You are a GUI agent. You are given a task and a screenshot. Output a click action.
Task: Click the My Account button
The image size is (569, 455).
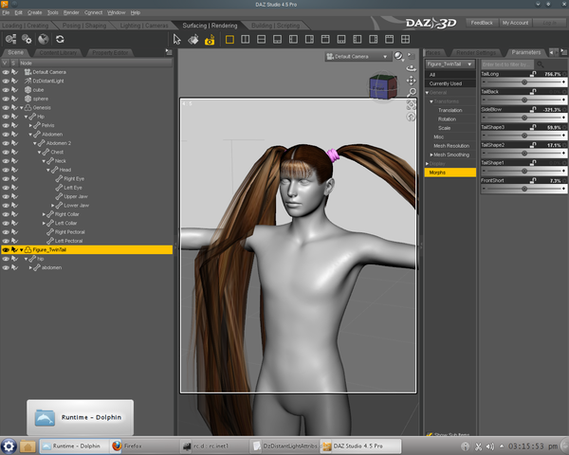(x=515, y=23)
